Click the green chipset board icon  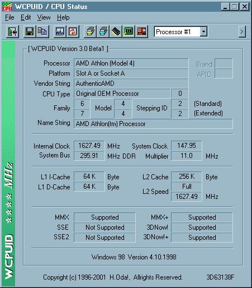pos(129,31)
